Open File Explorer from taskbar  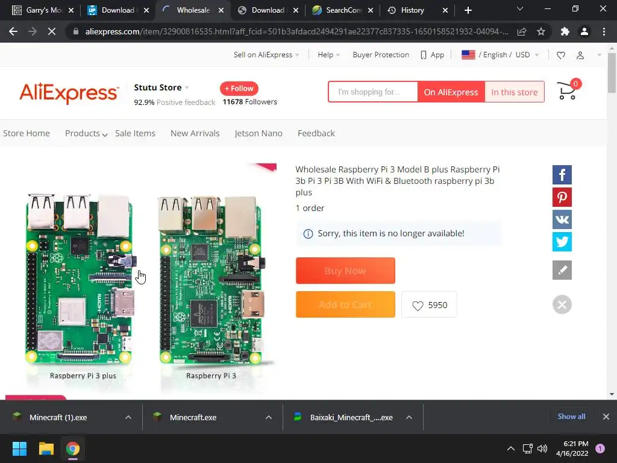46,449
